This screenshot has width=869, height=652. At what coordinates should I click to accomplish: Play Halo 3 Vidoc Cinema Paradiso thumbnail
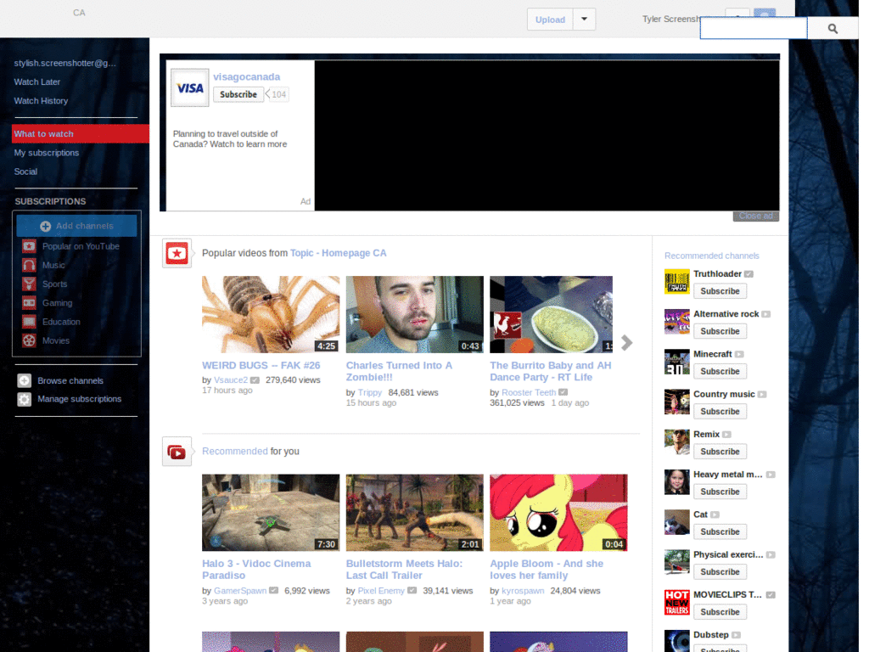pos(271,512)
